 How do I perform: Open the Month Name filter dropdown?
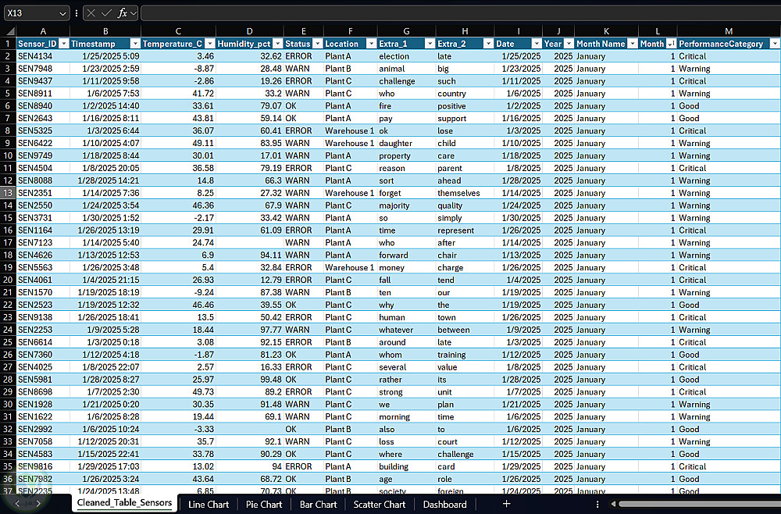coord(633,44)
